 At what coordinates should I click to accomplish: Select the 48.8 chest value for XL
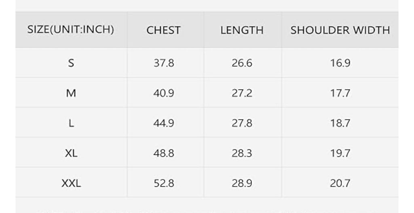pyautogui.click(x=164, y=153)
